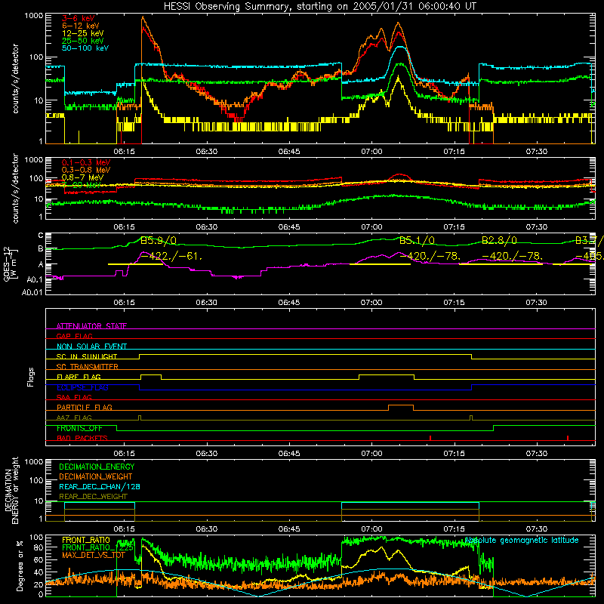Click the GOES-12 vertical axis title
This screenshot has height=604, width=604.
click(10, 264)
